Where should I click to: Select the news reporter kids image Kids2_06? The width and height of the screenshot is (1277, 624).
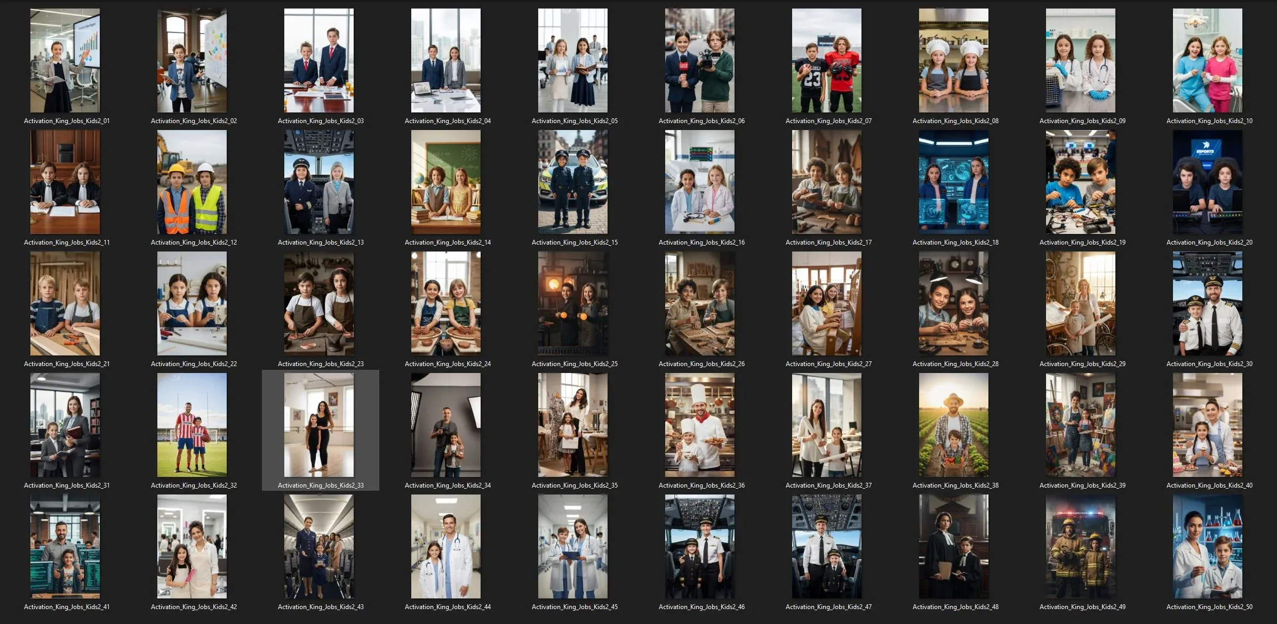699,60
